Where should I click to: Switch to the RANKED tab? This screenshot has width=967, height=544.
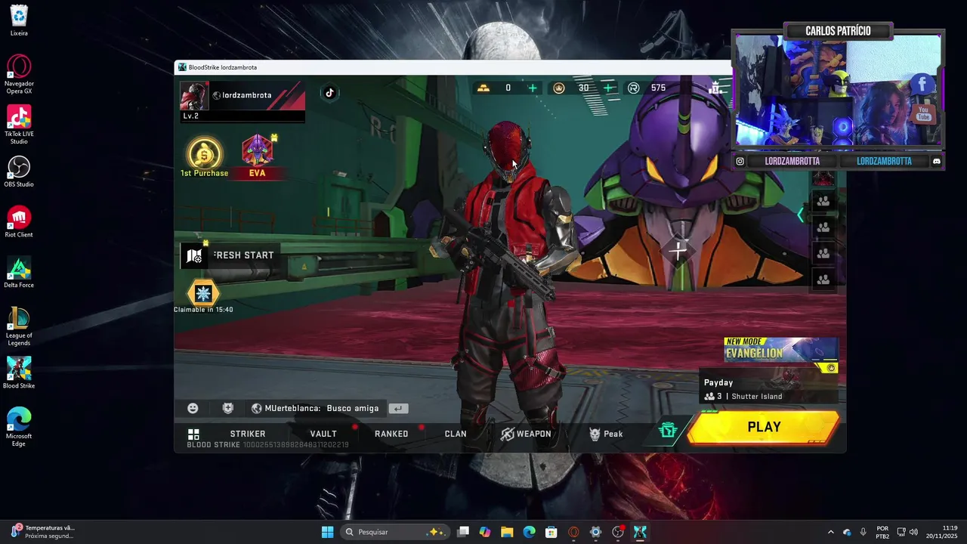391,434
